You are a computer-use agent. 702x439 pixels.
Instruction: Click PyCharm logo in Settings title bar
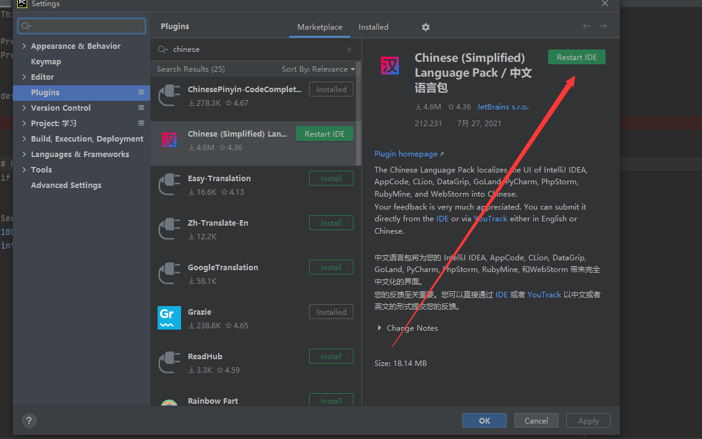[22, 4]
